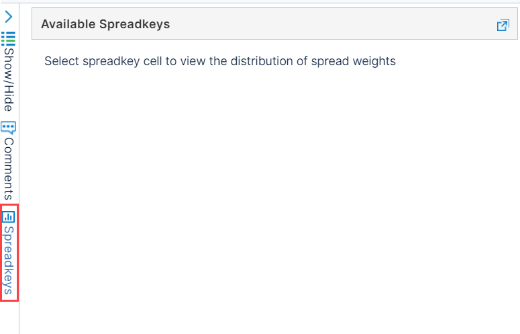Click the vertical divider beside the sidebar tabs

point(19,166)
